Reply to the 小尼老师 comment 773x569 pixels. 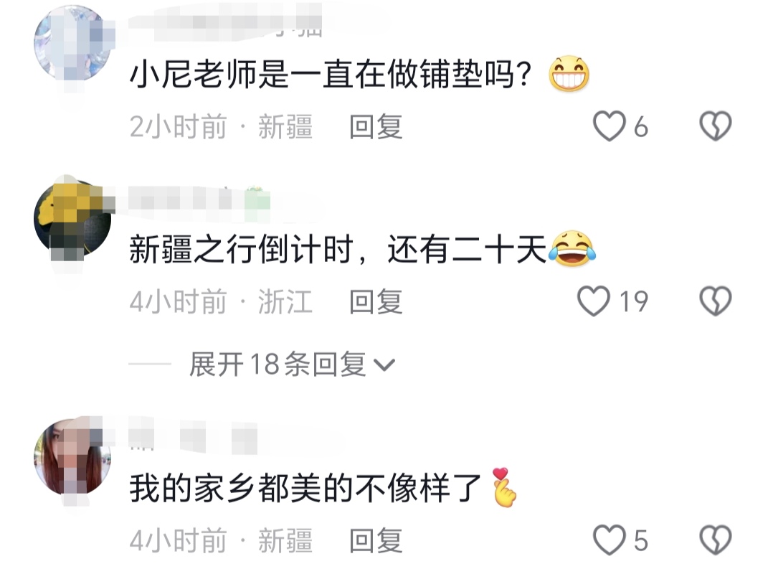376,127
